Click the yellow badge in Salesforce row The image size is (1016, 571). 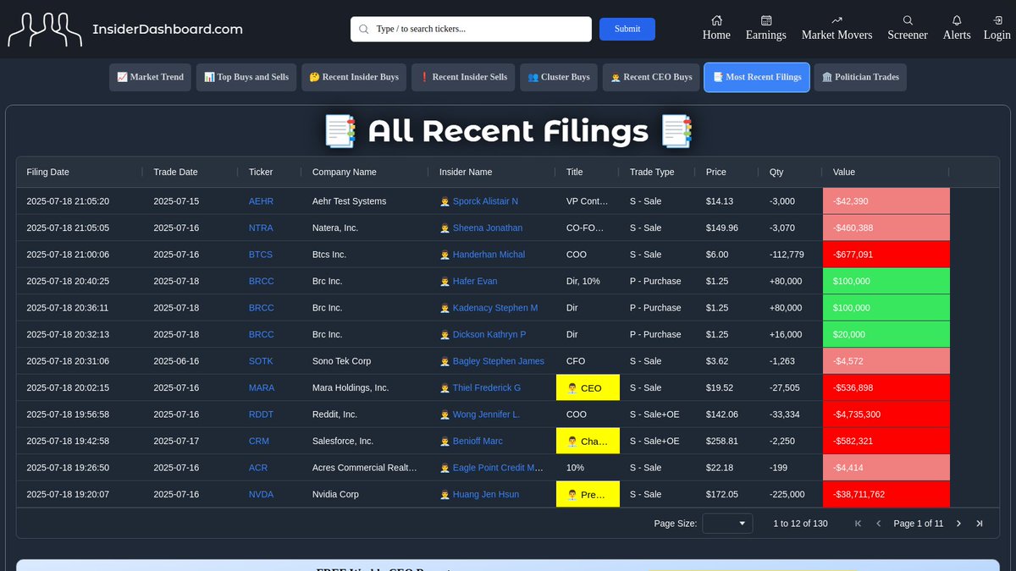(588, 442)
